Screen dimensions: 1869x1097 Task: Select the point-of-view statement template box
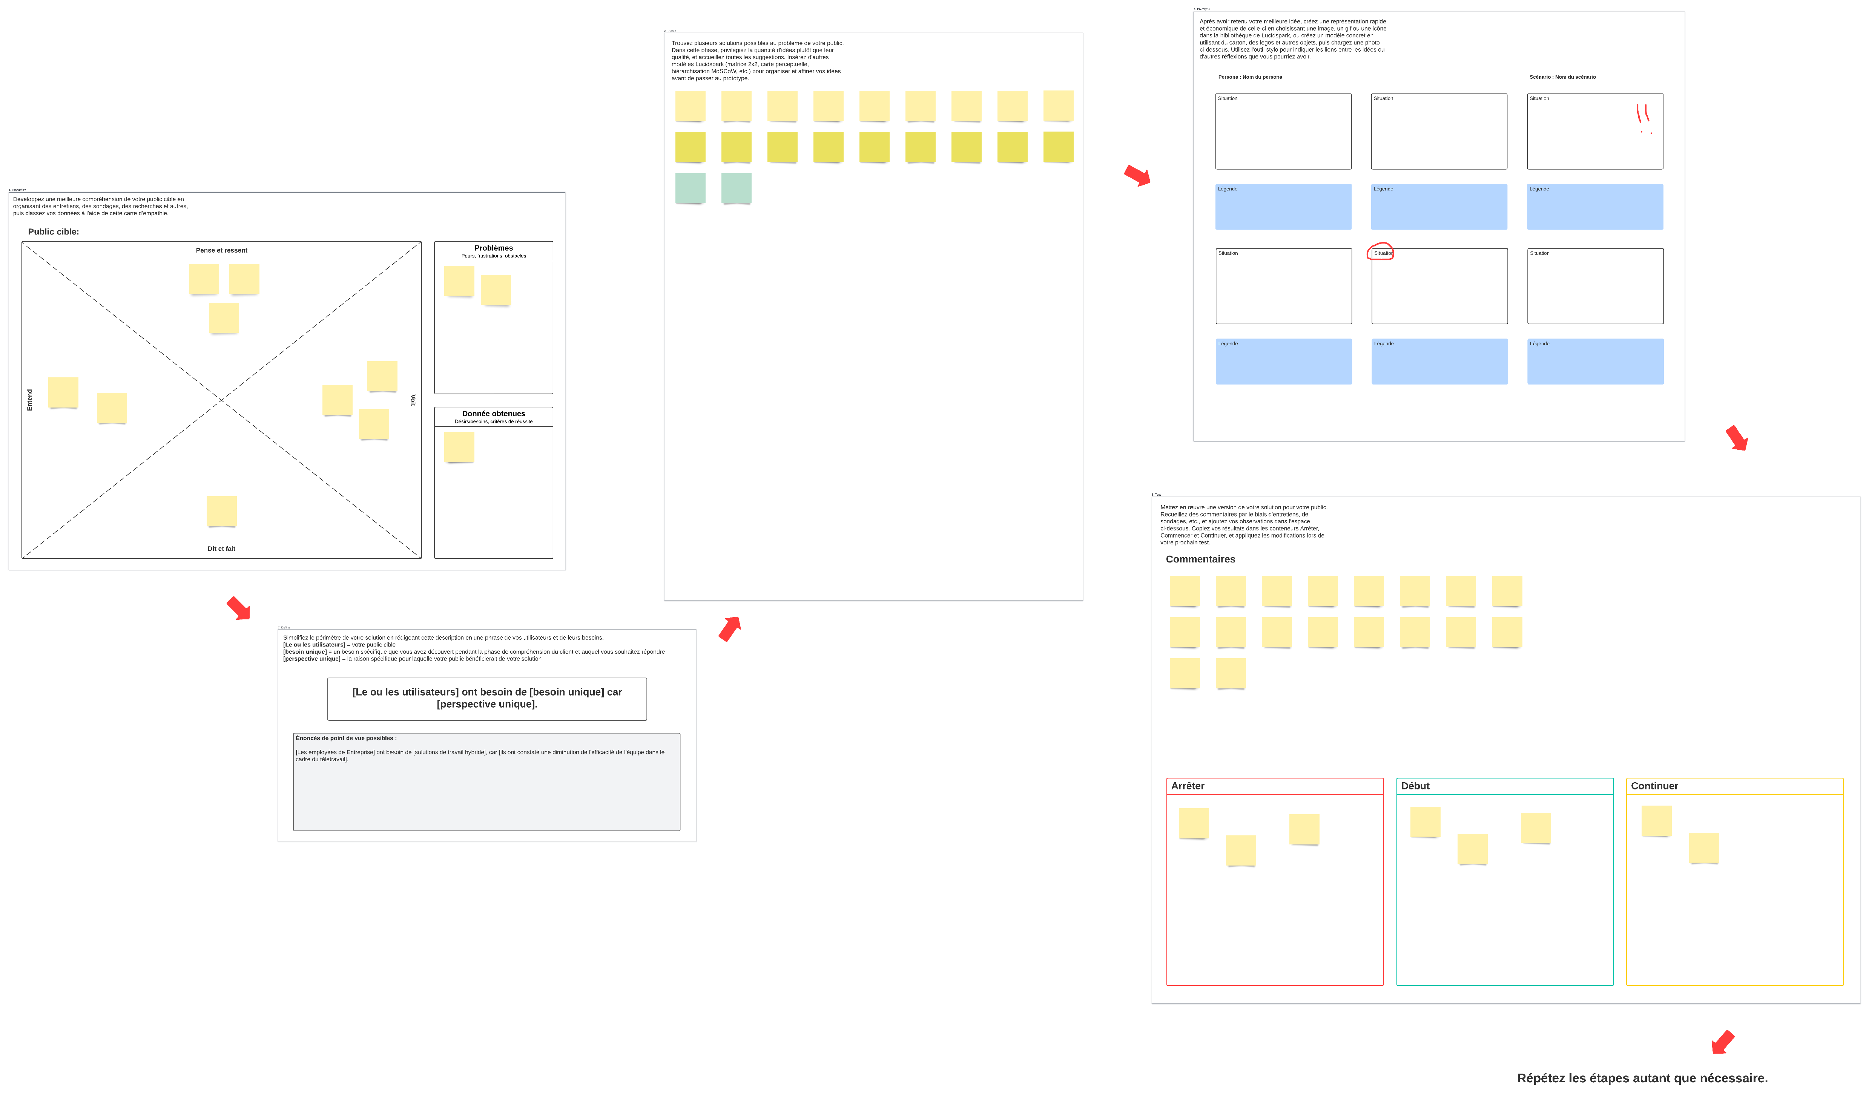point(487,699)
